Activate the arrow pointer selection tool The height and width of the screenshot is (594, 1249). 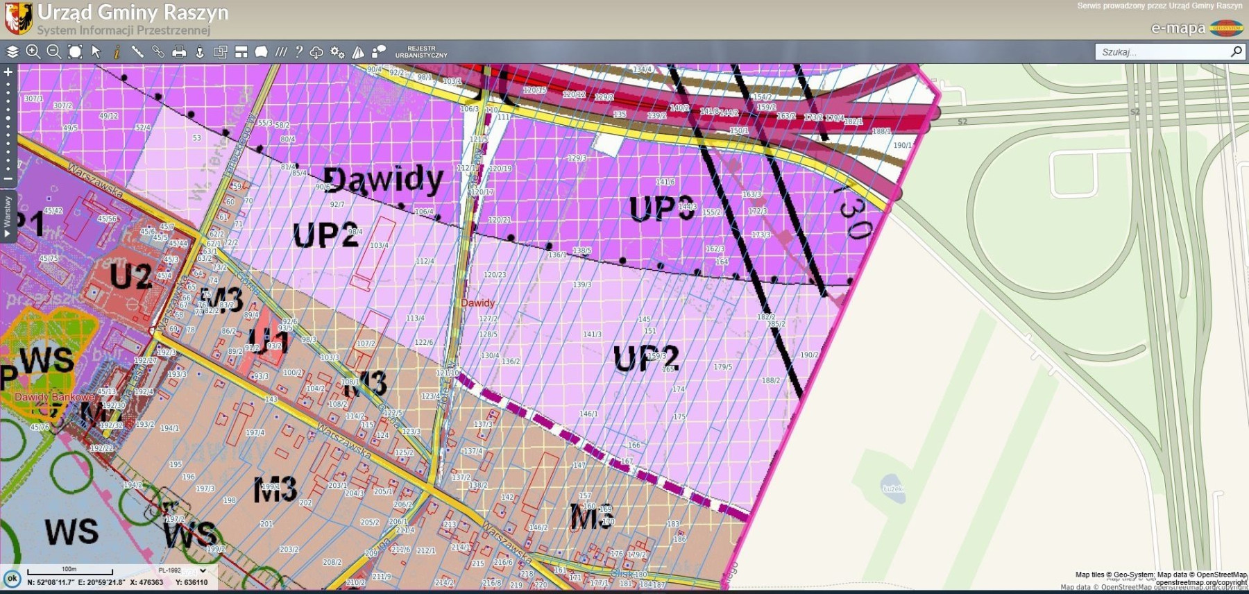coord(96,51)
